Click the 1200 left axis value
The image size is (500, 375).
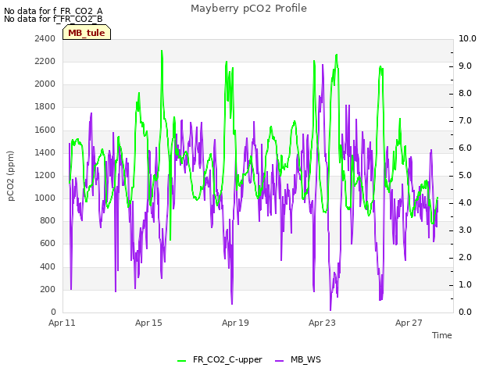pyautogui.click(x=45, y=175)
